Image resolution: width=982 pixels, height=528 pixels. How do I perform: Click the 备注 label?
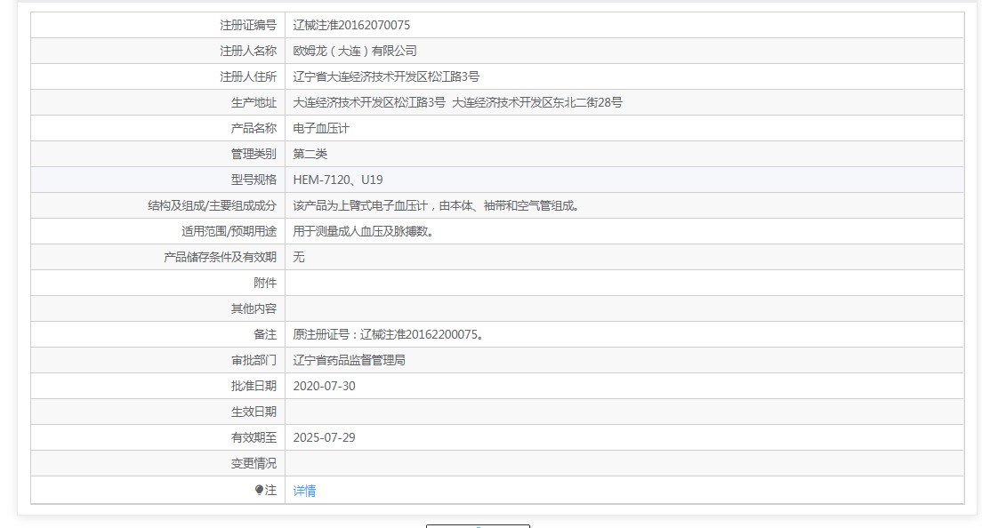coord(265,335)
